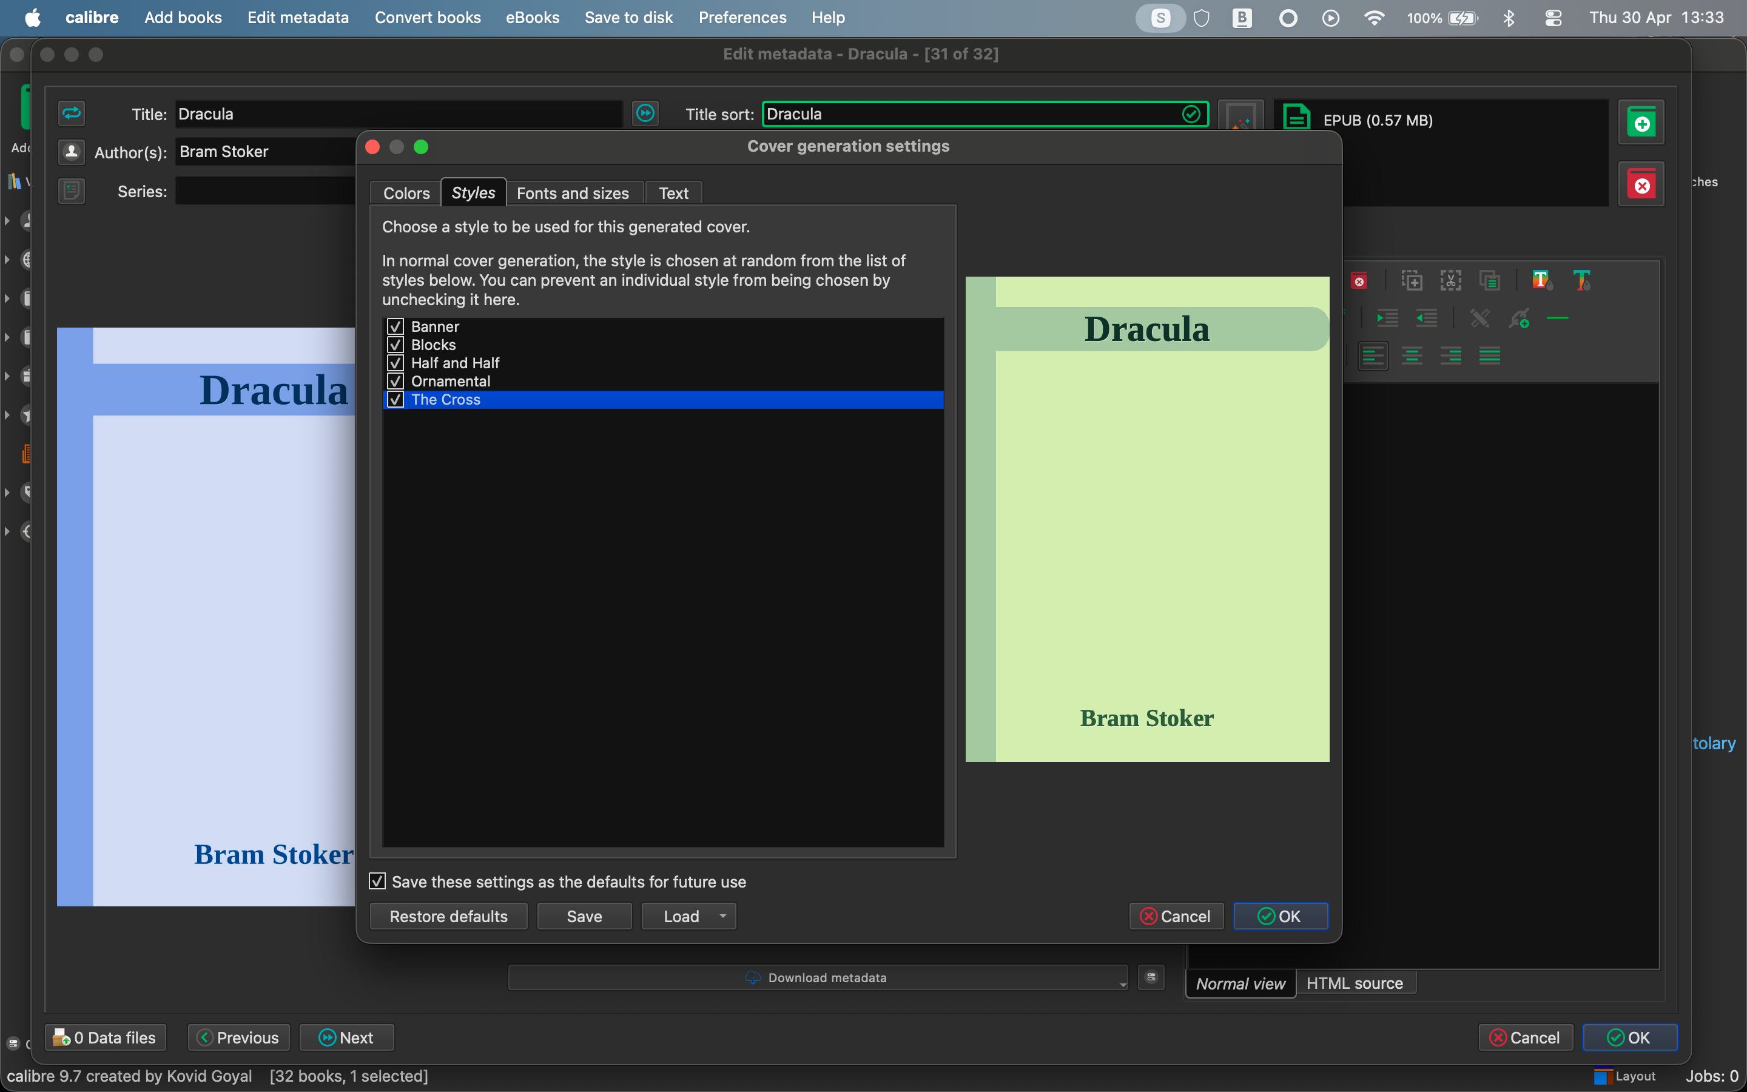This screenshot has height=1092, width=1747.
Task: Click Cancel in Cover generation settings dialog
Action: (x=1176, y=916)
